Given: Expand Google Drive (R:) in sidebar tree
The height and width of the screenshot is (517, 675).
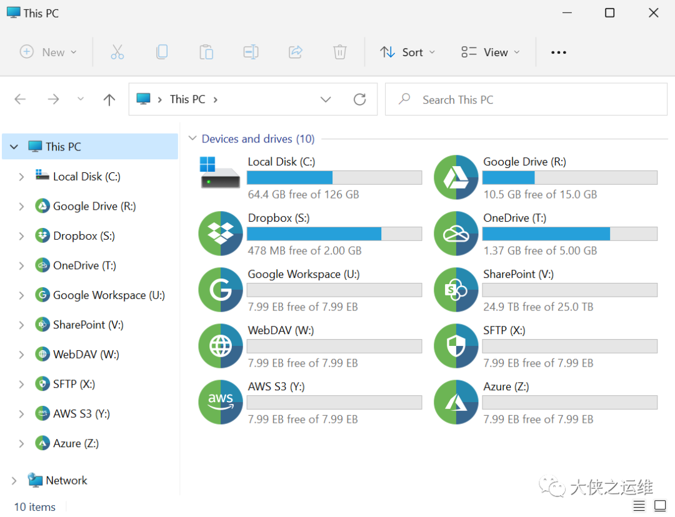Looking at the screenshot, I should pyautogui.click(x=21, y=207).
